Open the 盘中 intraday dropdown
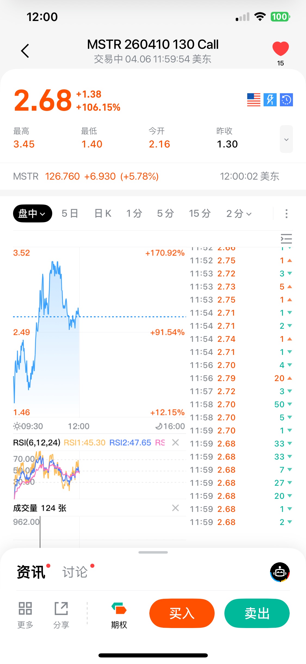The image size is (306, 664). click(x=32, y=213)
